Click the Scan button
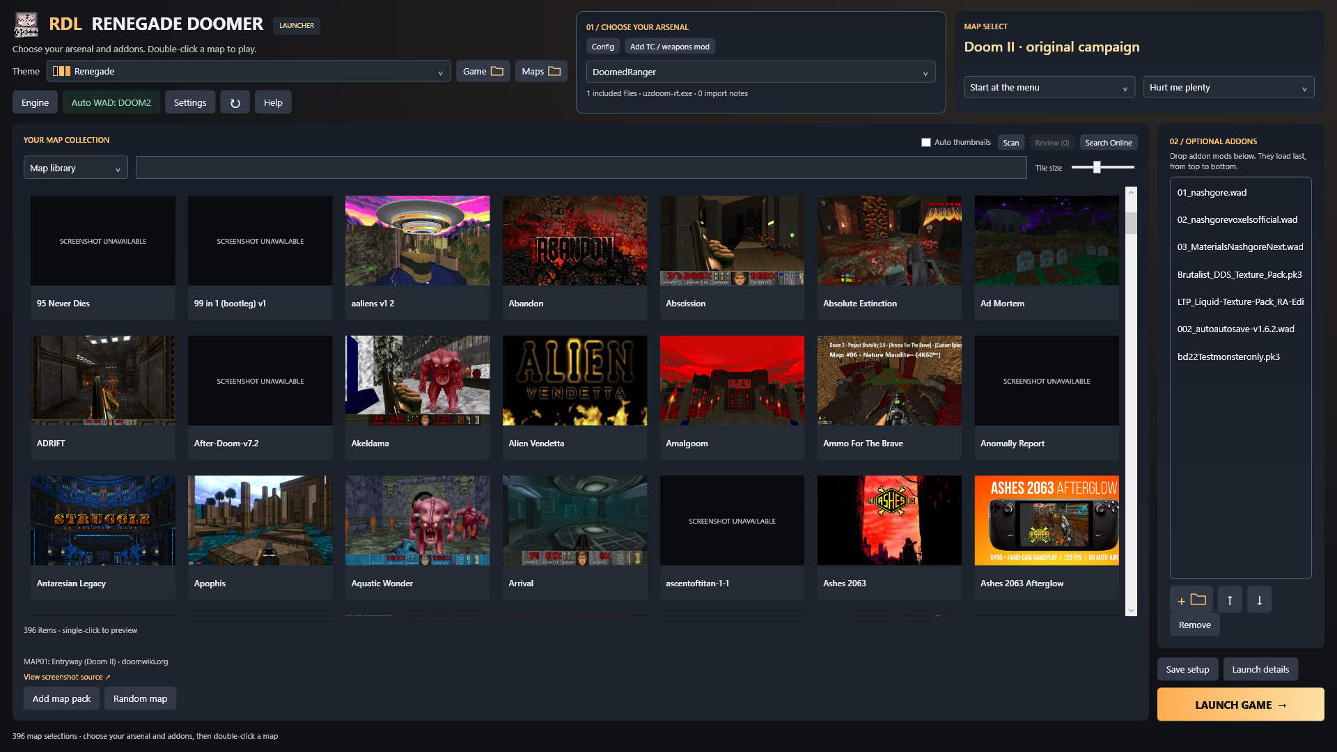 pyautogui.click(x=1011, y=142)
